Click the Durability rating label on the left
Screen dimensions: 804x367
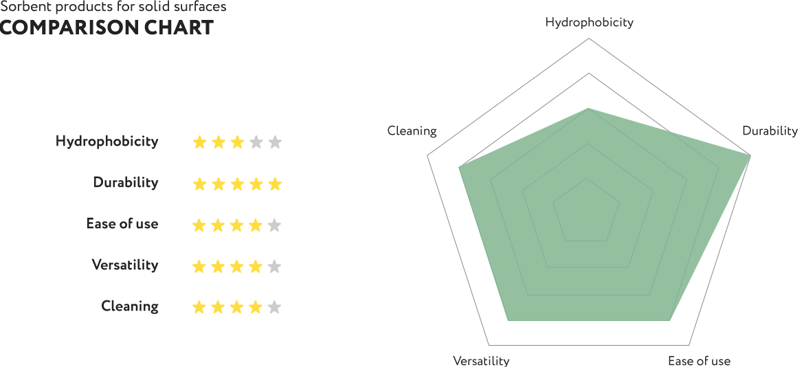[126, 183]
